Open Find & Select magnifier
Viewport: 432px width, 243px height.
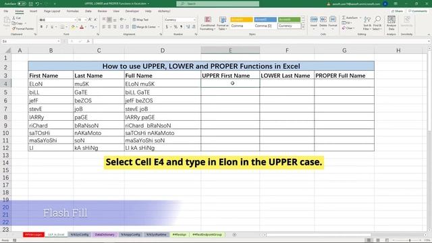coord(377,23)
